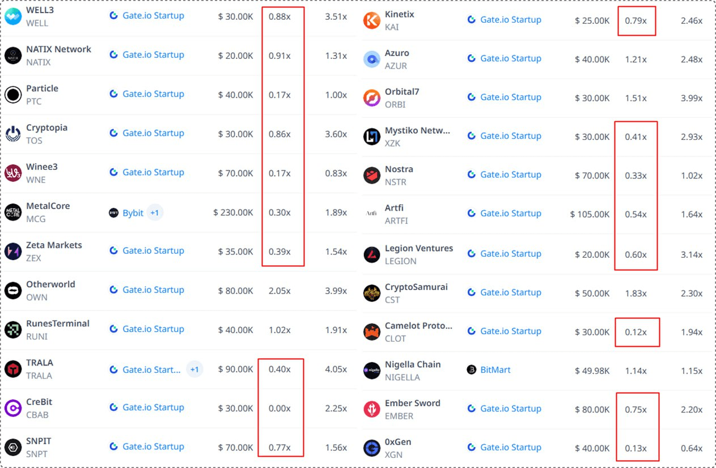Expand the +1 badge in TRALA row
Screen dimensions: 716x468
[x=194, y=369]
